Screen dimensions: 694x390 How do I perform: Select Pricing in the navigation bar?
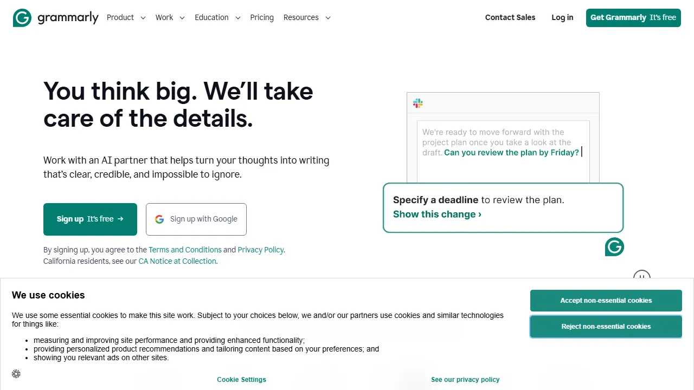(262, 17)
